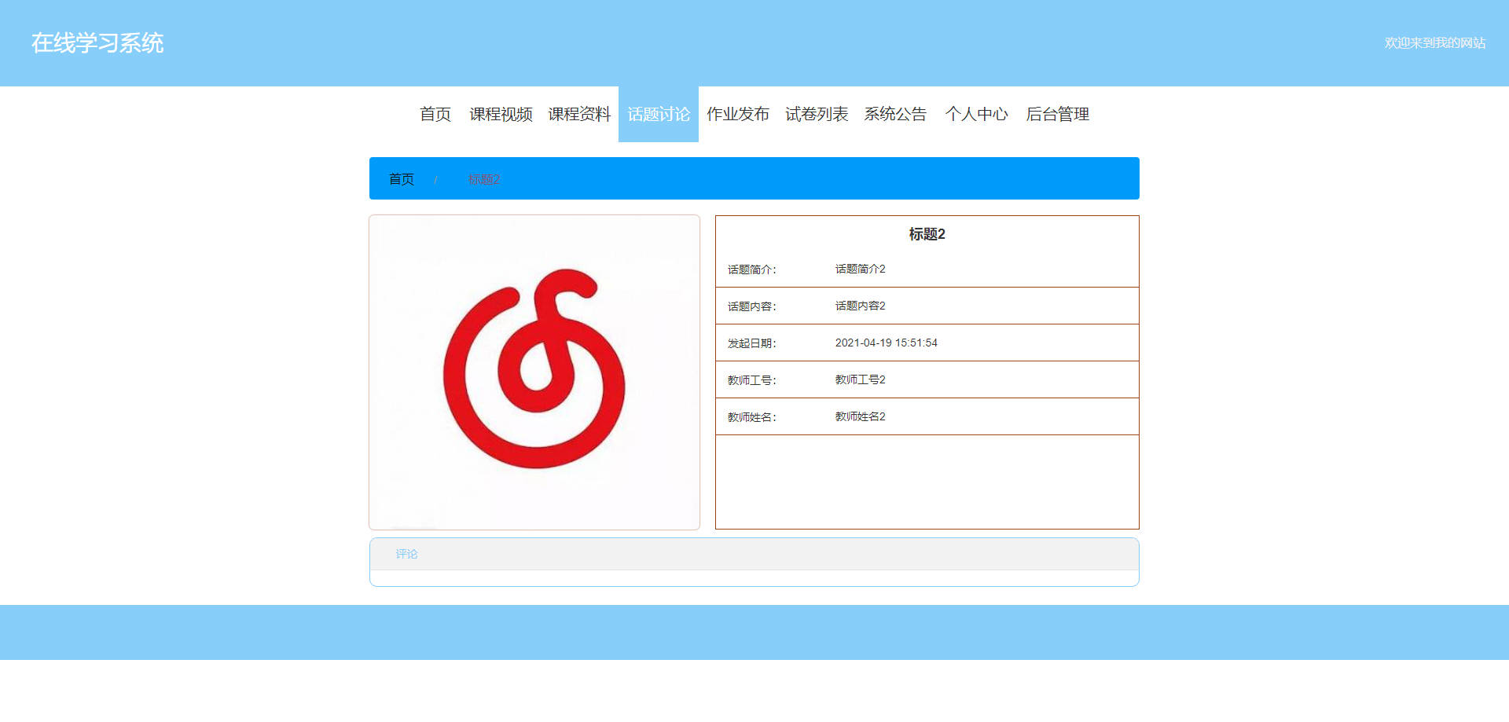Go to 个人中心
This screenshot has width=1509, height=722.
[x=976, y=114]
